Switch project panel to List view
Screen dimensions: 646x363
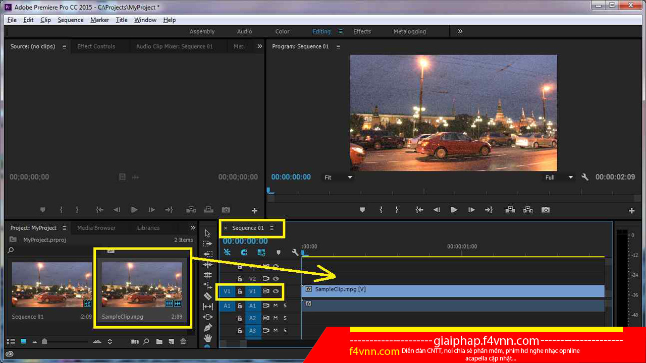coord(11,341)
